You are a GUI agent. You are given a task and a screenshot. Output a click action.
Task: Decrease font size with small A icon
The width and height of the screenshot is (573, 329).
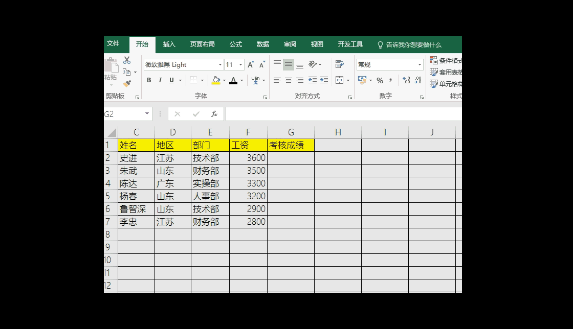tap(262, 64)
